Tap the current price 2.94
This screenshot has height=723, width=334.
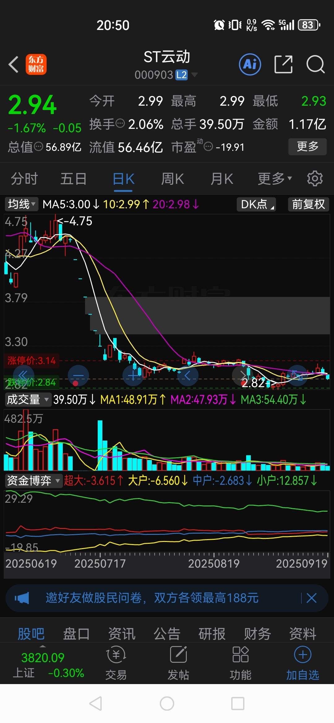(x=32, y=105)
